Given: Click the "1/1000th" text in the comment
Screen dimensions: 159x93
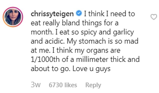Looking at the screenshot, I should tap(45, 59).
